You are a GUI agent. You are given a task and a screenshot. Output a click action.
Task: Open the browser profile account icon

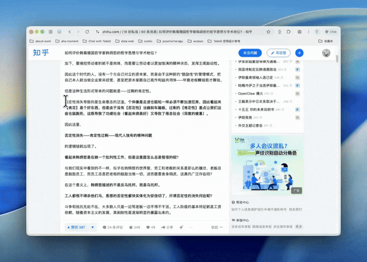(299, 32)
